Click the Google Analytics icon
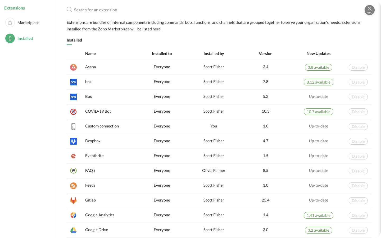This screenshot has width=381, height=238. click(x=73, y=215)
